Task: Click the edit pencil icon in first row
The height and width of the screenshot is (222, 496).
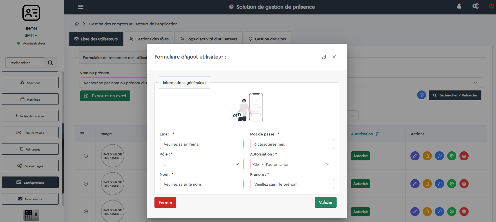Action: click(415, 156)
